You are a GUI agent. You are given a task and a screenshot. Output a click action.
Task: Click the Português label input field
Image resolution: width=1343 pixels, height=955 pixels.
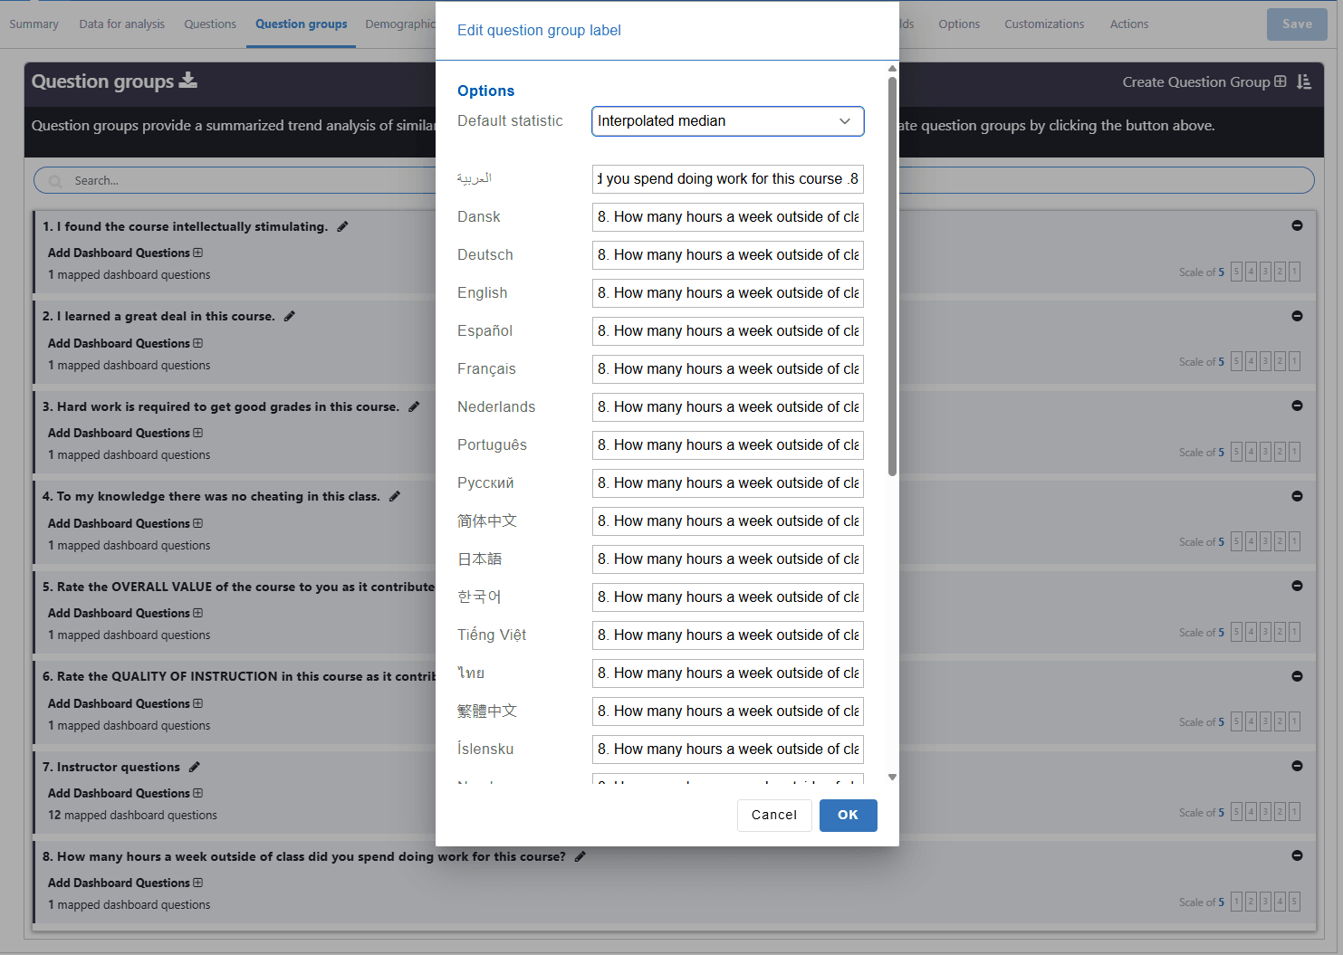point(727,445)
